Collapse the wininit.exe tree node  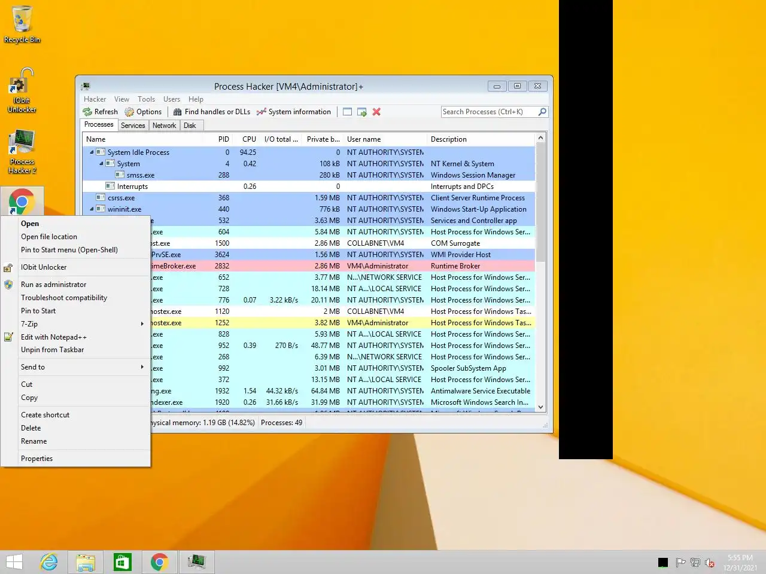92,209
